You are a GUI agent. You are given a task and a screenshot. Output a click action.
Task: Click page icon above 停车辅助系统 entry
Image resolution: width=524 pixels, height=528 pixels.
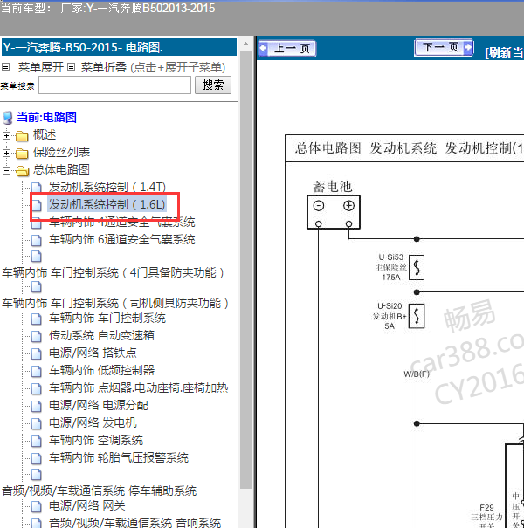point(37,474)
